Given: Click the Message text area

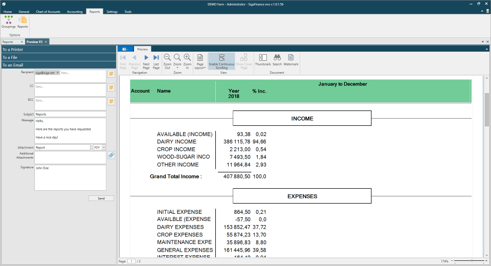Looking at the screenshot, I should point(70,130).
